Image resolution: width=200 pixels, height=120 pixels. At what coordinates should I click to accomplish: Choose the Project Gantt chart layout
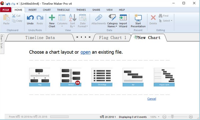pos(164,77)
